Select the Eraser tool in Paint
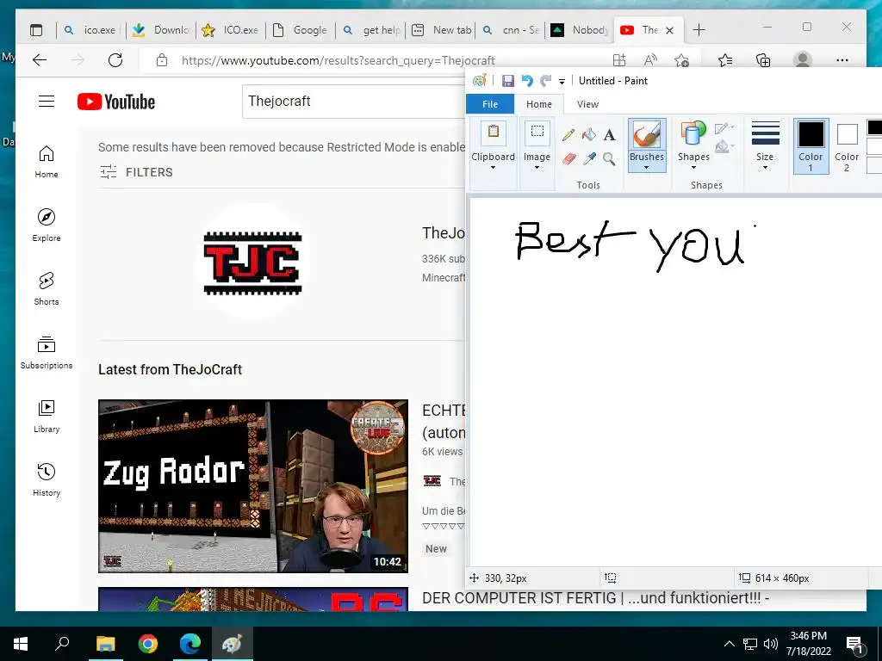The image size is (882, 661). 568,159
